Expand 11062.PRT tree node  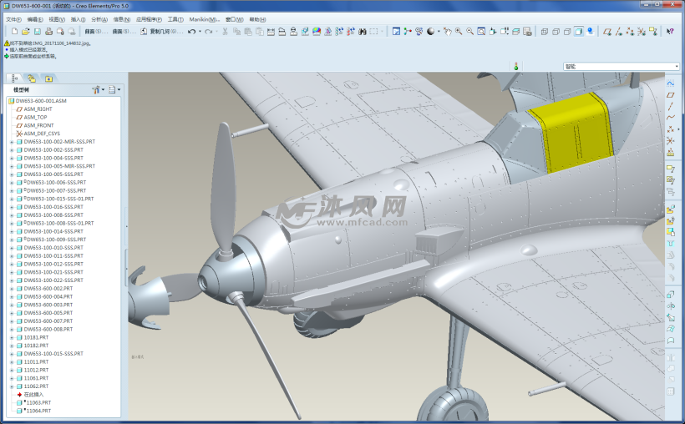pos(12,386)
